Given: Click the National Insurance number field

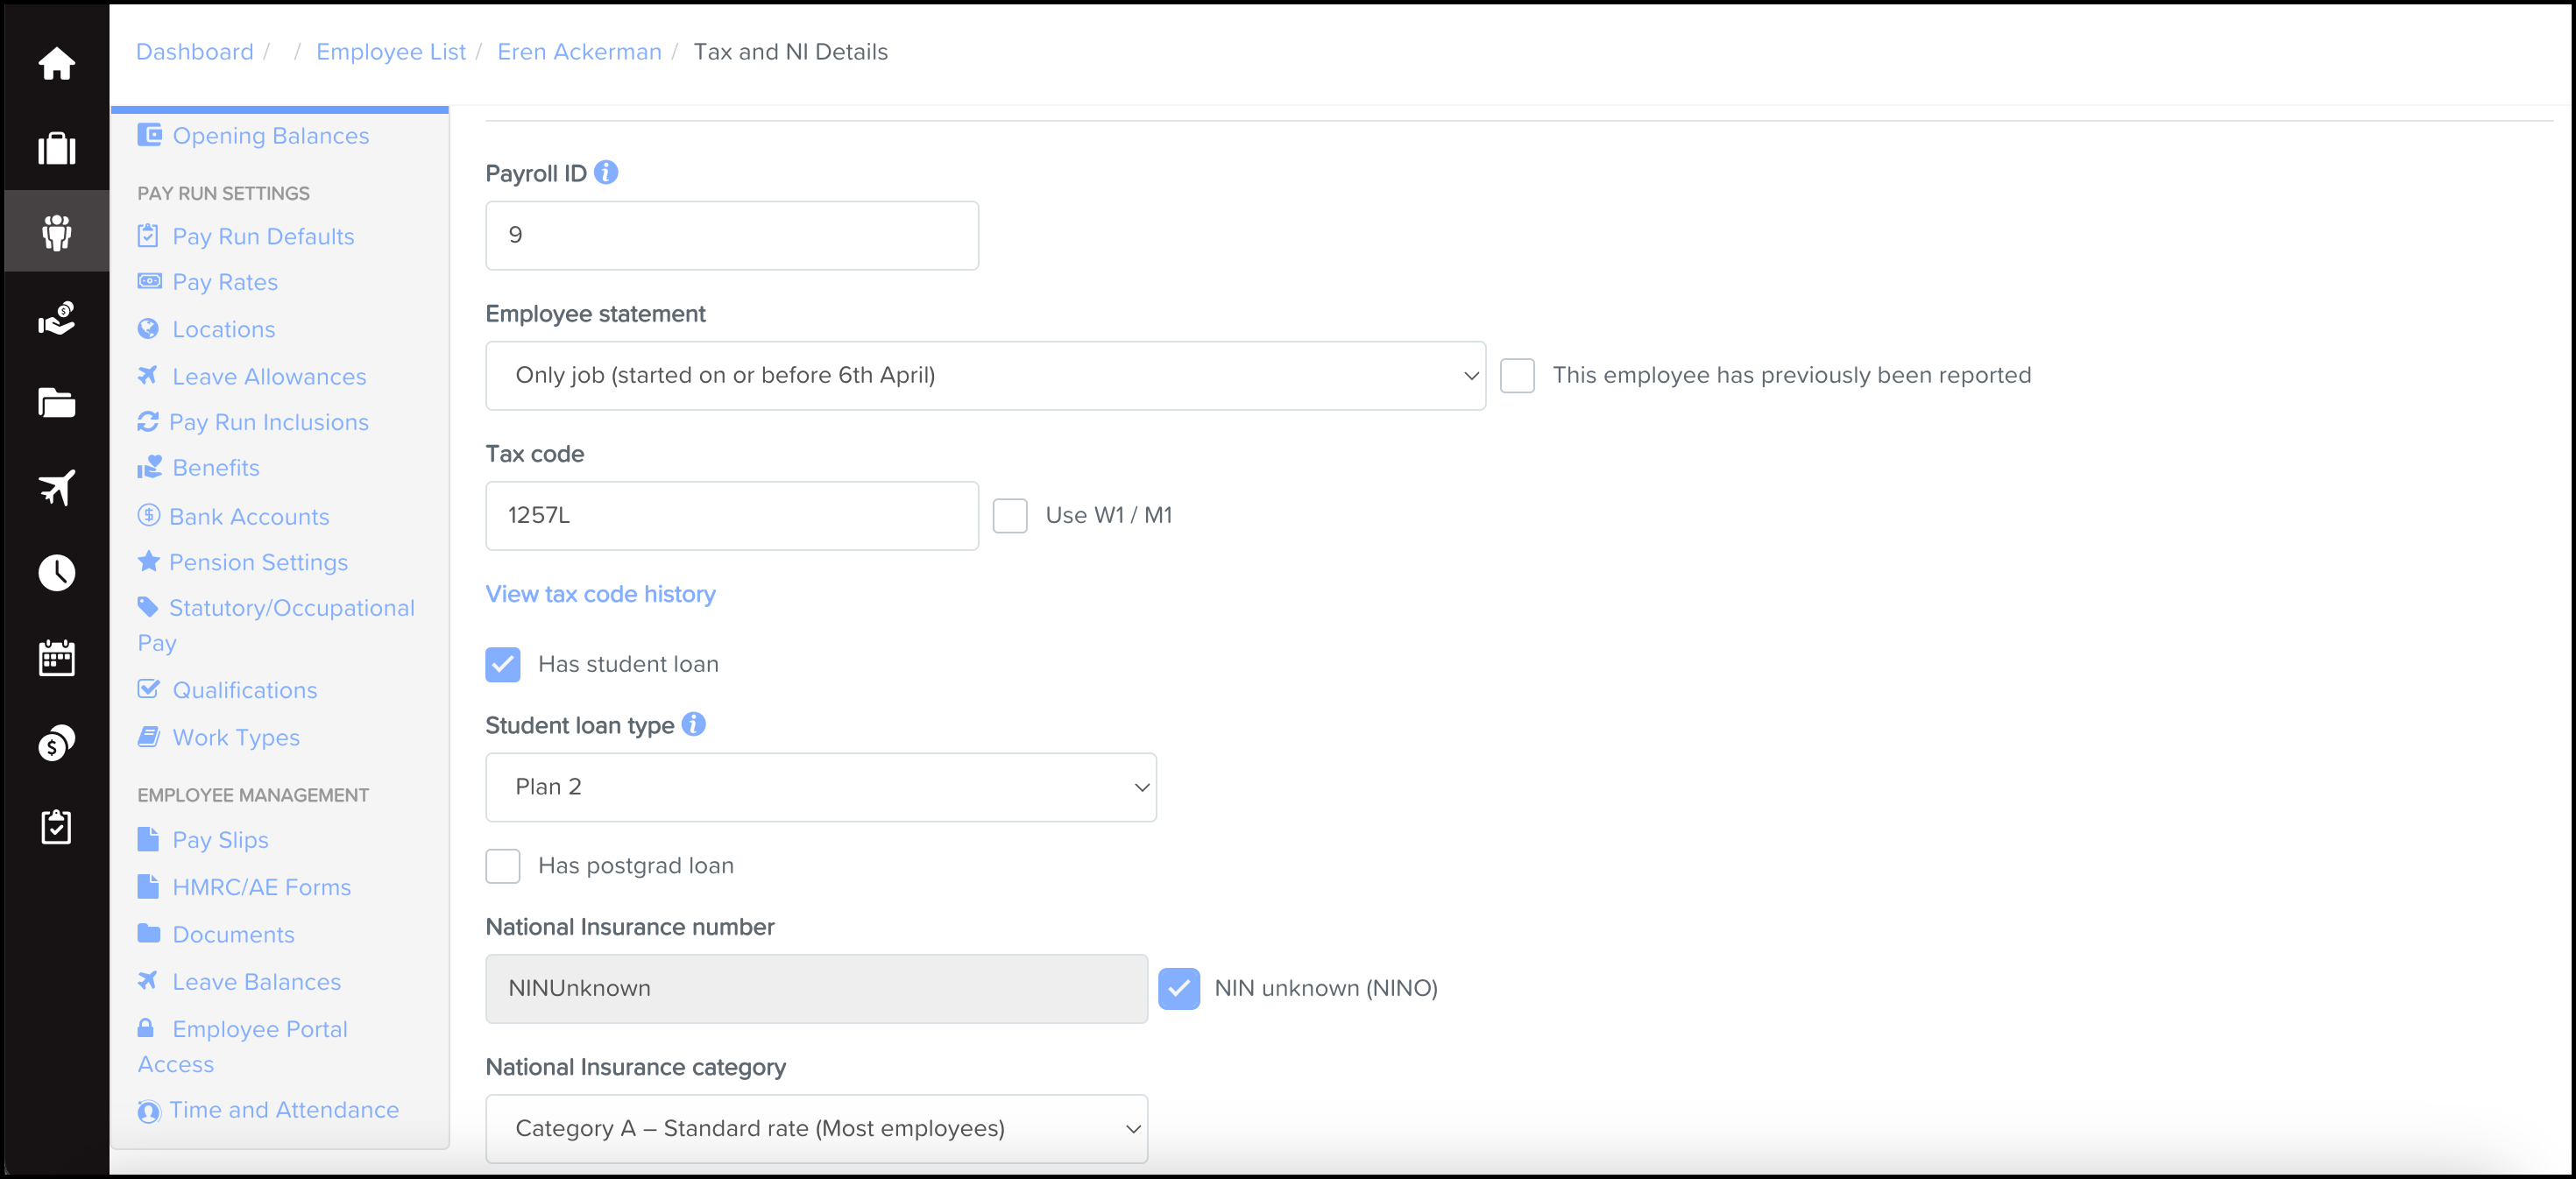Looking at the screenshot, I should (x=816, y=988).
